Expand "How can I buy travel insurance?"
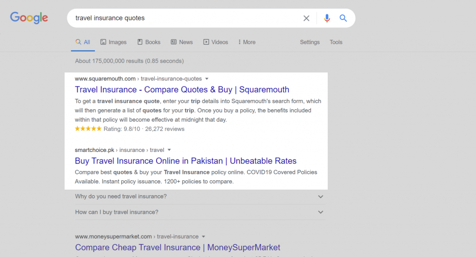 click(199, 212)
